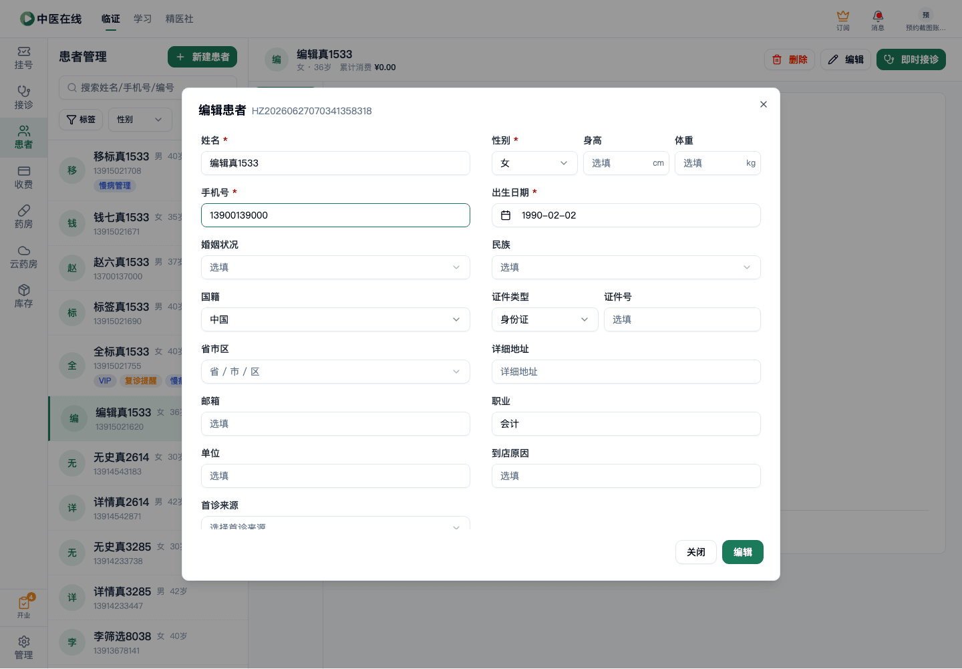
Task: Click the 即时接诊 button
Action: coord(911,59)
